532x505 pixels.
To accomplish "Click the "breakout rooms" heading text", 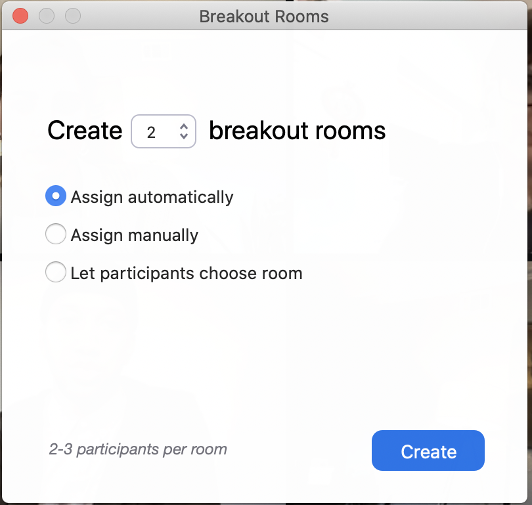I will point(297,131).
